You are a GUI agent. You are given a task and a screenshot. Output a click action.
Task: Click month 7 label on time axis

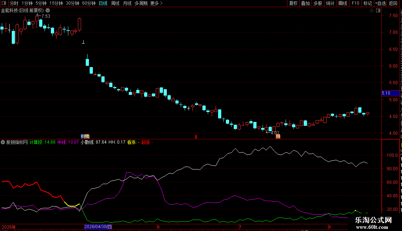(x=240, y=227)
